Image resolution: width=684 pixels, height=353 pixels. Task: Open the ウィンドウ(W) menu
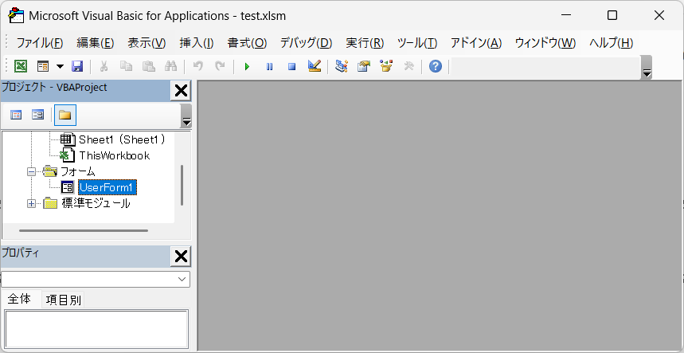point(545,43)
